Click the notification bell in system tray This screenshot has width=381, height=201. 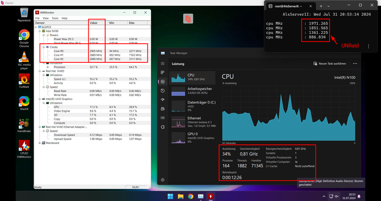tap(359, 196)
